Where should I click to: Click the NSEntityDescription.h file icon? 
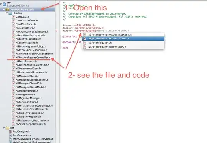pos(13,39)
